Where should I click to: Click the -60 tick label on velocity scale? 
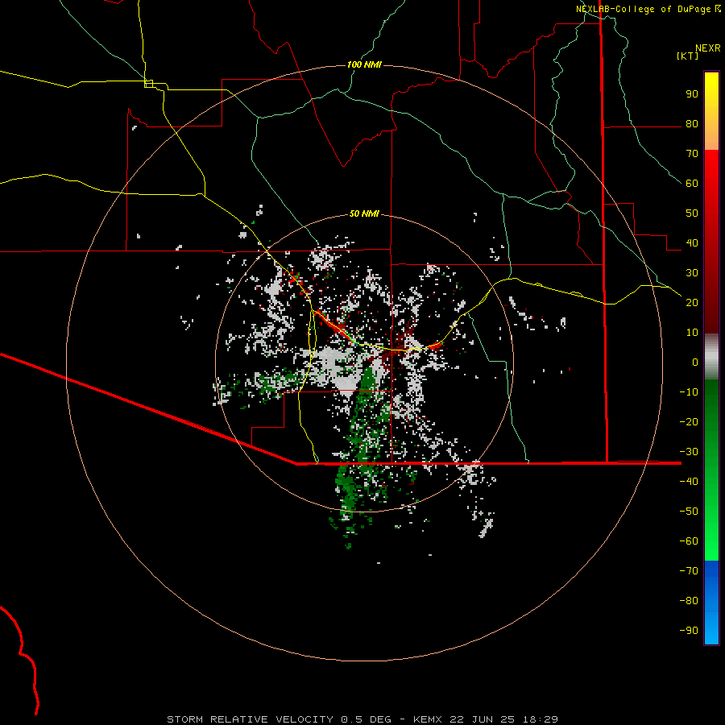689,541
